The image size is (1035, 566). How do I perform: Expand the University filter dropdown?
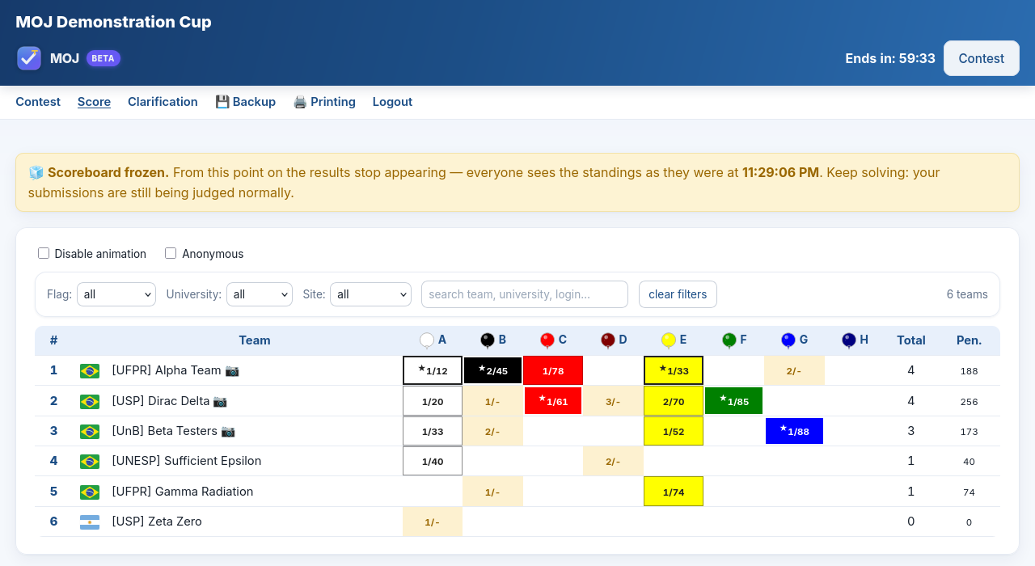point(260,294)
